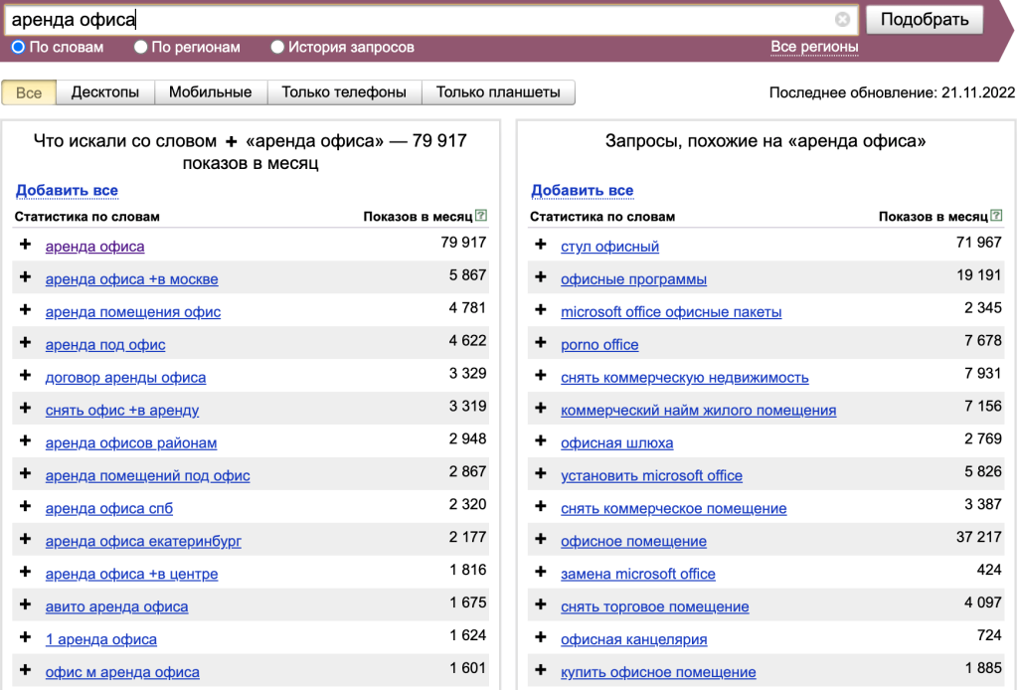Focus the 'аренда офиса' search input field
This screenshot has height=690, width=1018.
(x=422, y=20)
